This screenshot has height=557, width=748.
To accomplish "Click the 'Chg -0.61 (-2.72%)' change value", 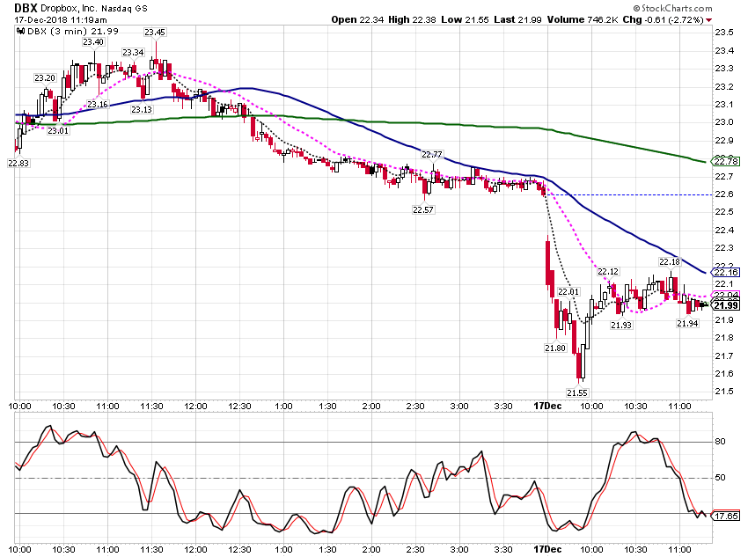I will 664,19.
